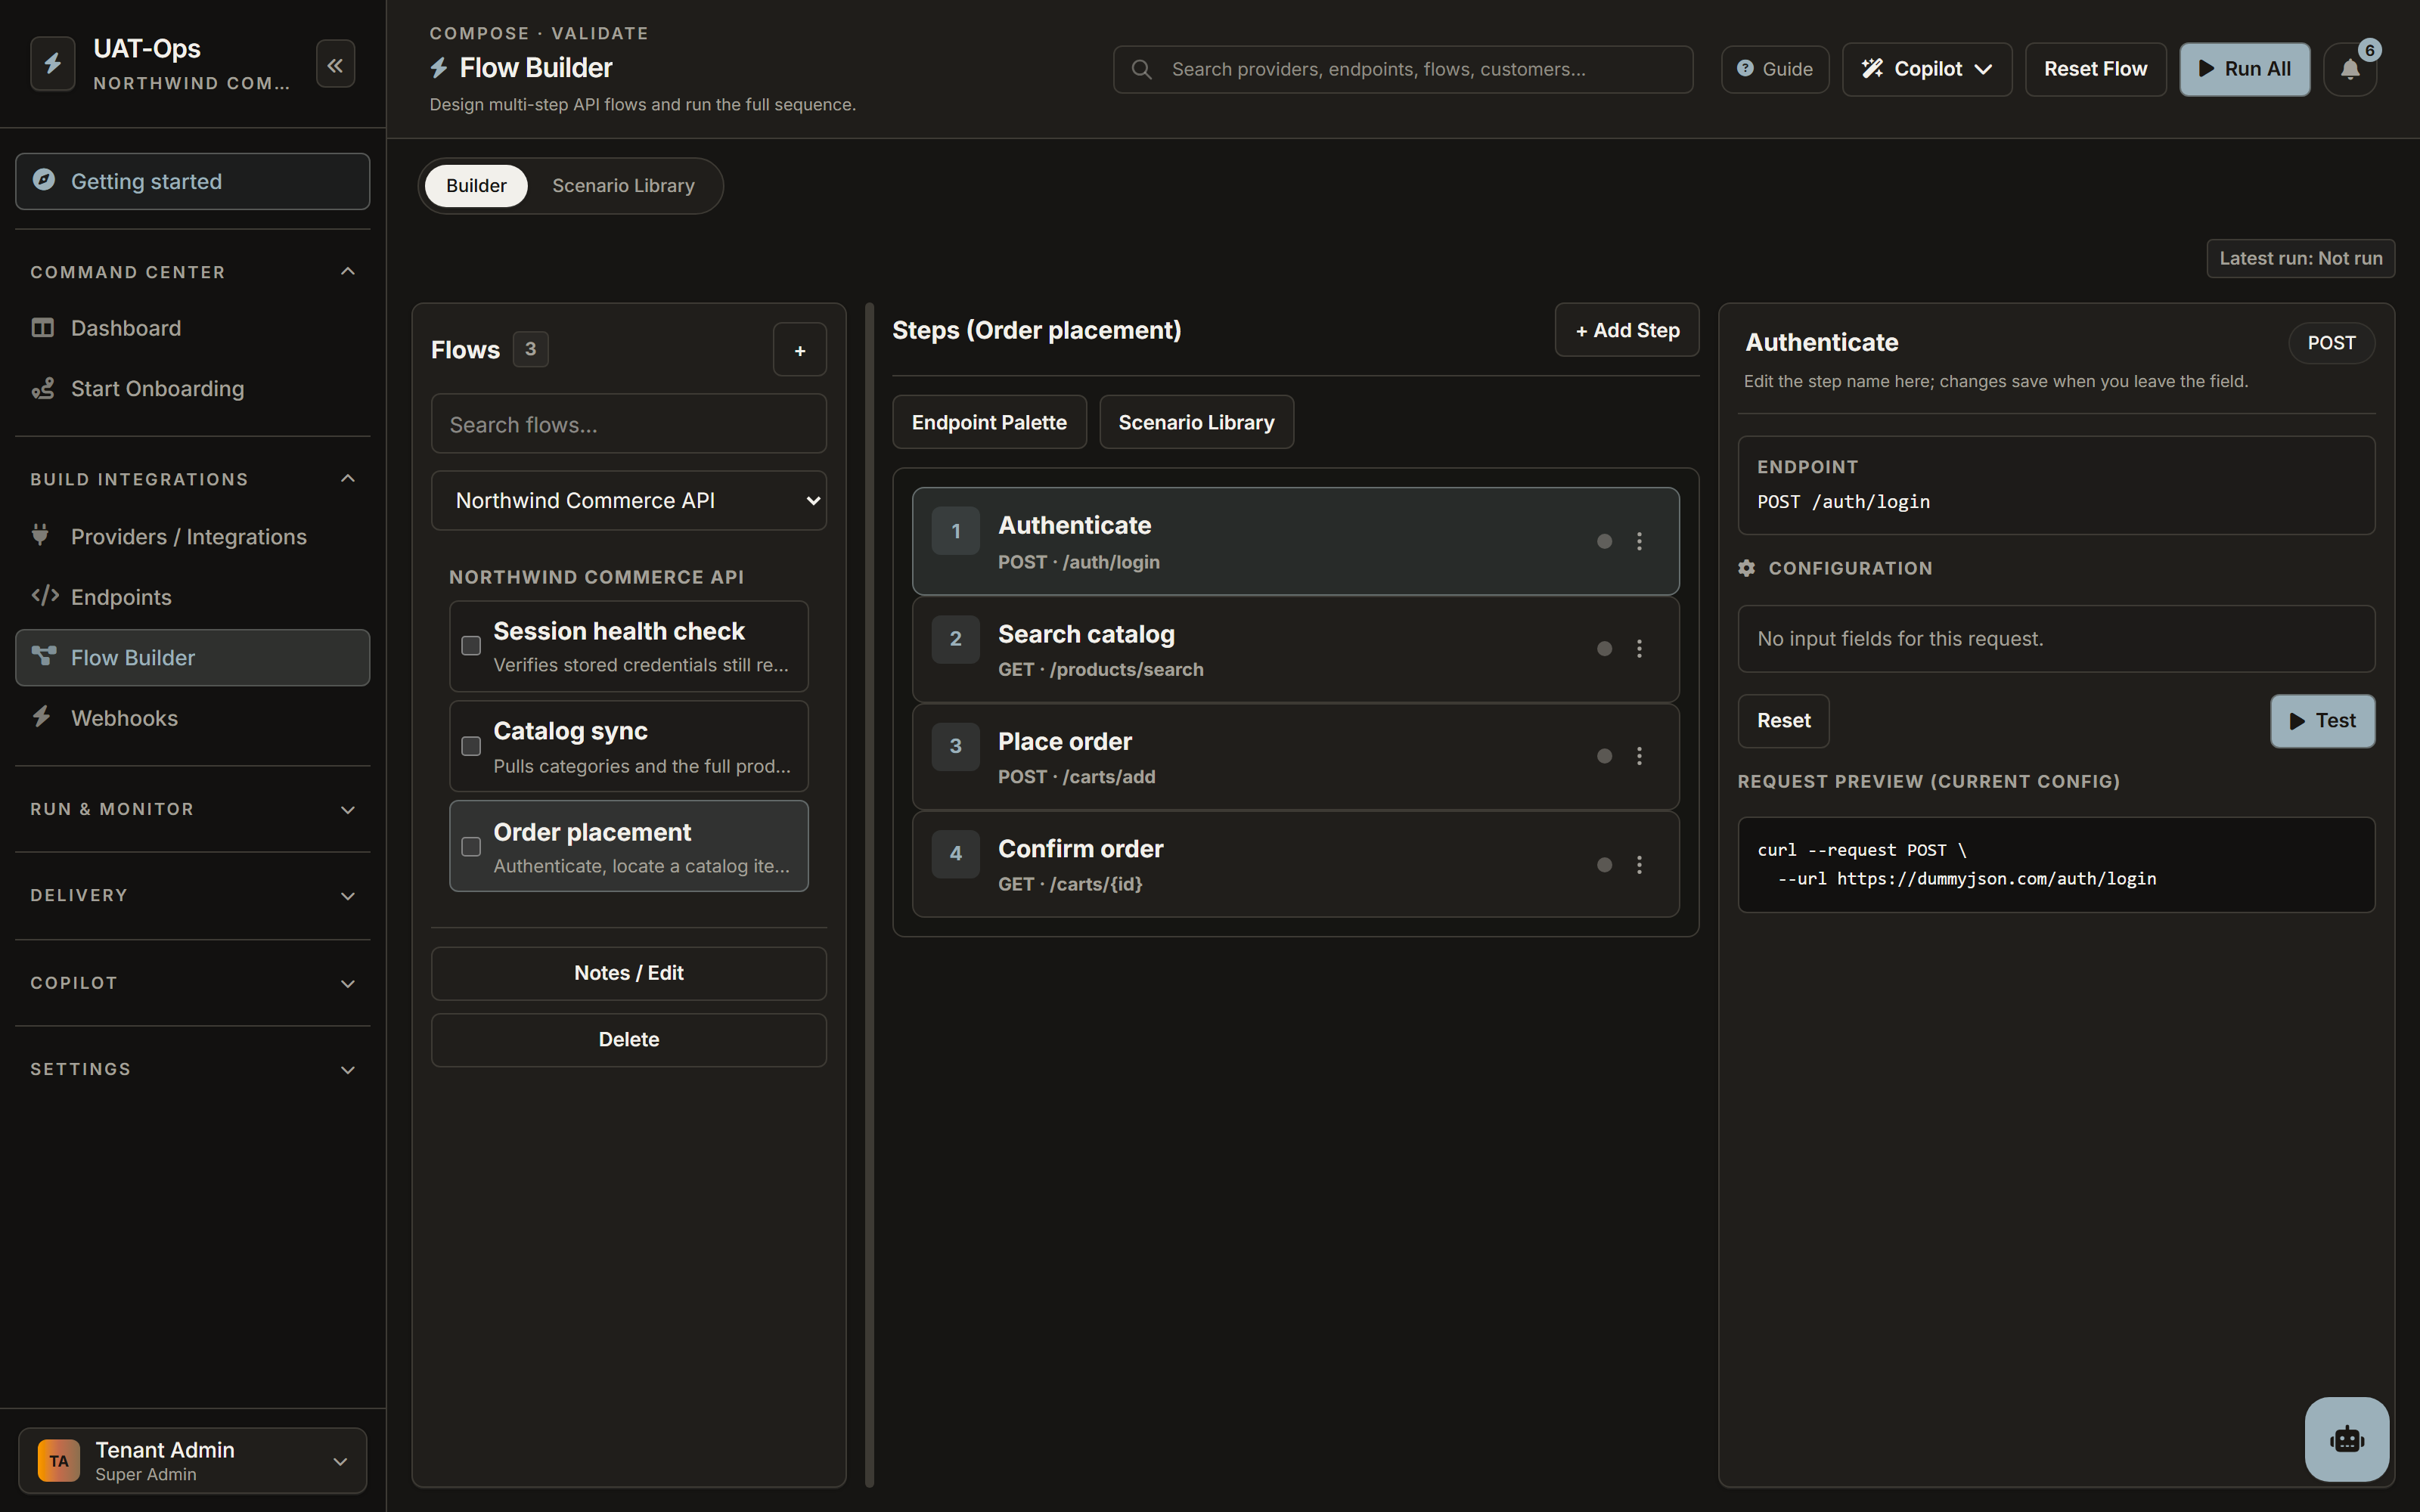This screenshot has height=1512, width=2420.
Task: Switch to the Scenario Library top tab
Action: click(623, 186)
